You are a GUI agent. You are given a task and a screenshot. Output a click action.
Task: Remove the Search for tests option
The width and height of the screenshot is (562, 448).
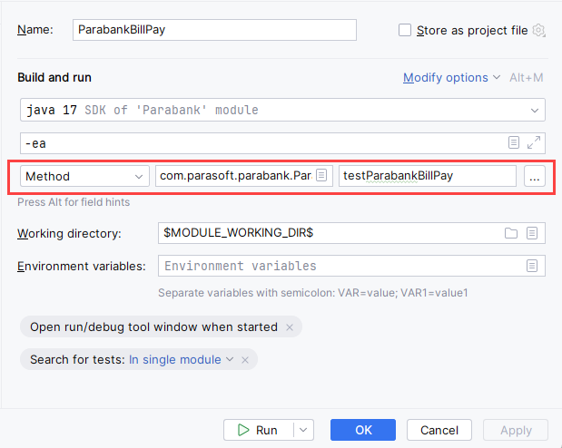245,360
